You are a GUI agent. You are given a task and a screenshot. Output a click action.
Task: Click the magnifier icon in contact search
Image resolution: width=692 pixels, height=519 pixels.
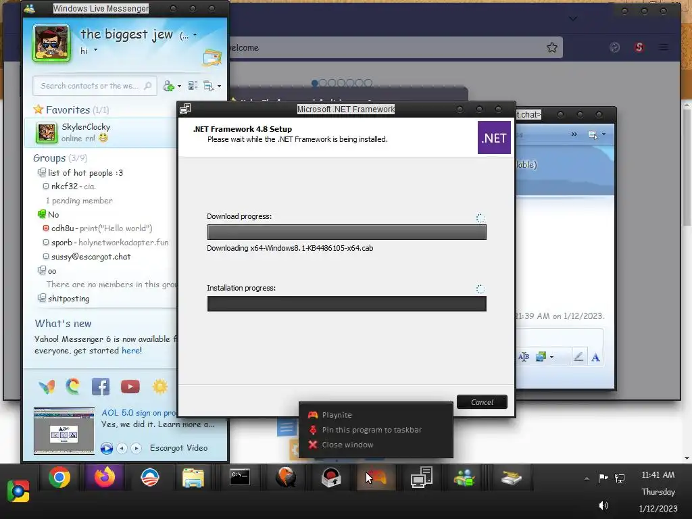coord(148,86)
